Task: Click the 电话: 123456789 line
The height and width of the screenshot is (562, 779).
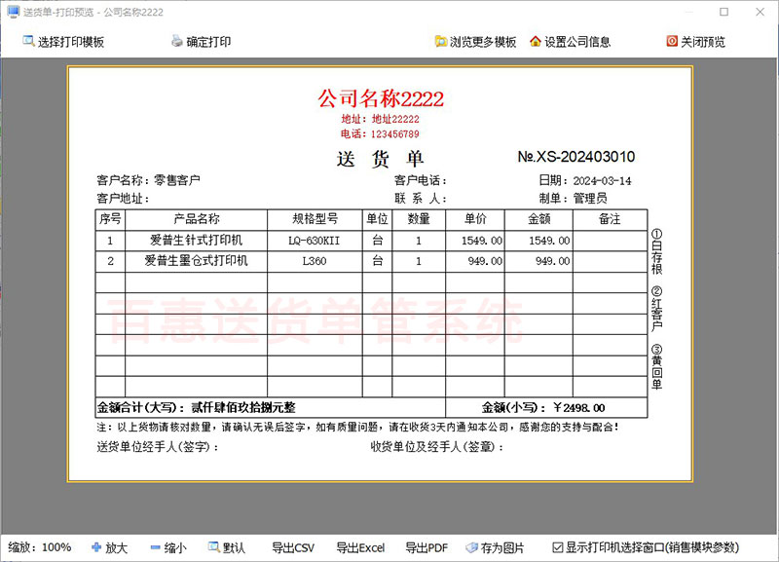Action: (380, 134)
